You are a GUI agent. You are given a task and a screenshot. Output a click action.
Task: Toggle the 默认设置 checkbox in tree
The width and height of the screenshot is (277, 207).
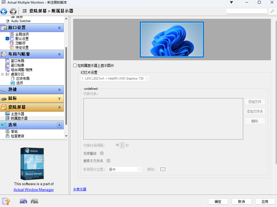(7, 38)
